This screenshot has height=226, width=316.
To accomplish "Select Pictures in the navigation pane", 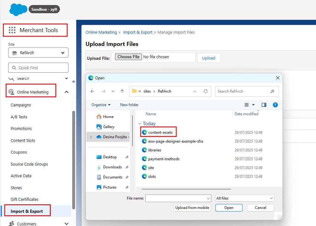I will (110, 187).
